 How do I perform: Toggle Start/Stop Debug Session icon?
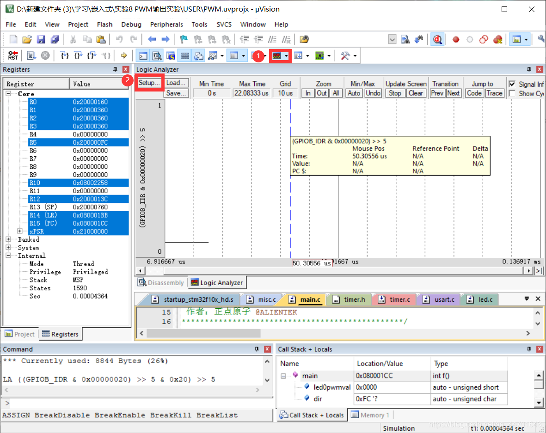tap(437, 39)
